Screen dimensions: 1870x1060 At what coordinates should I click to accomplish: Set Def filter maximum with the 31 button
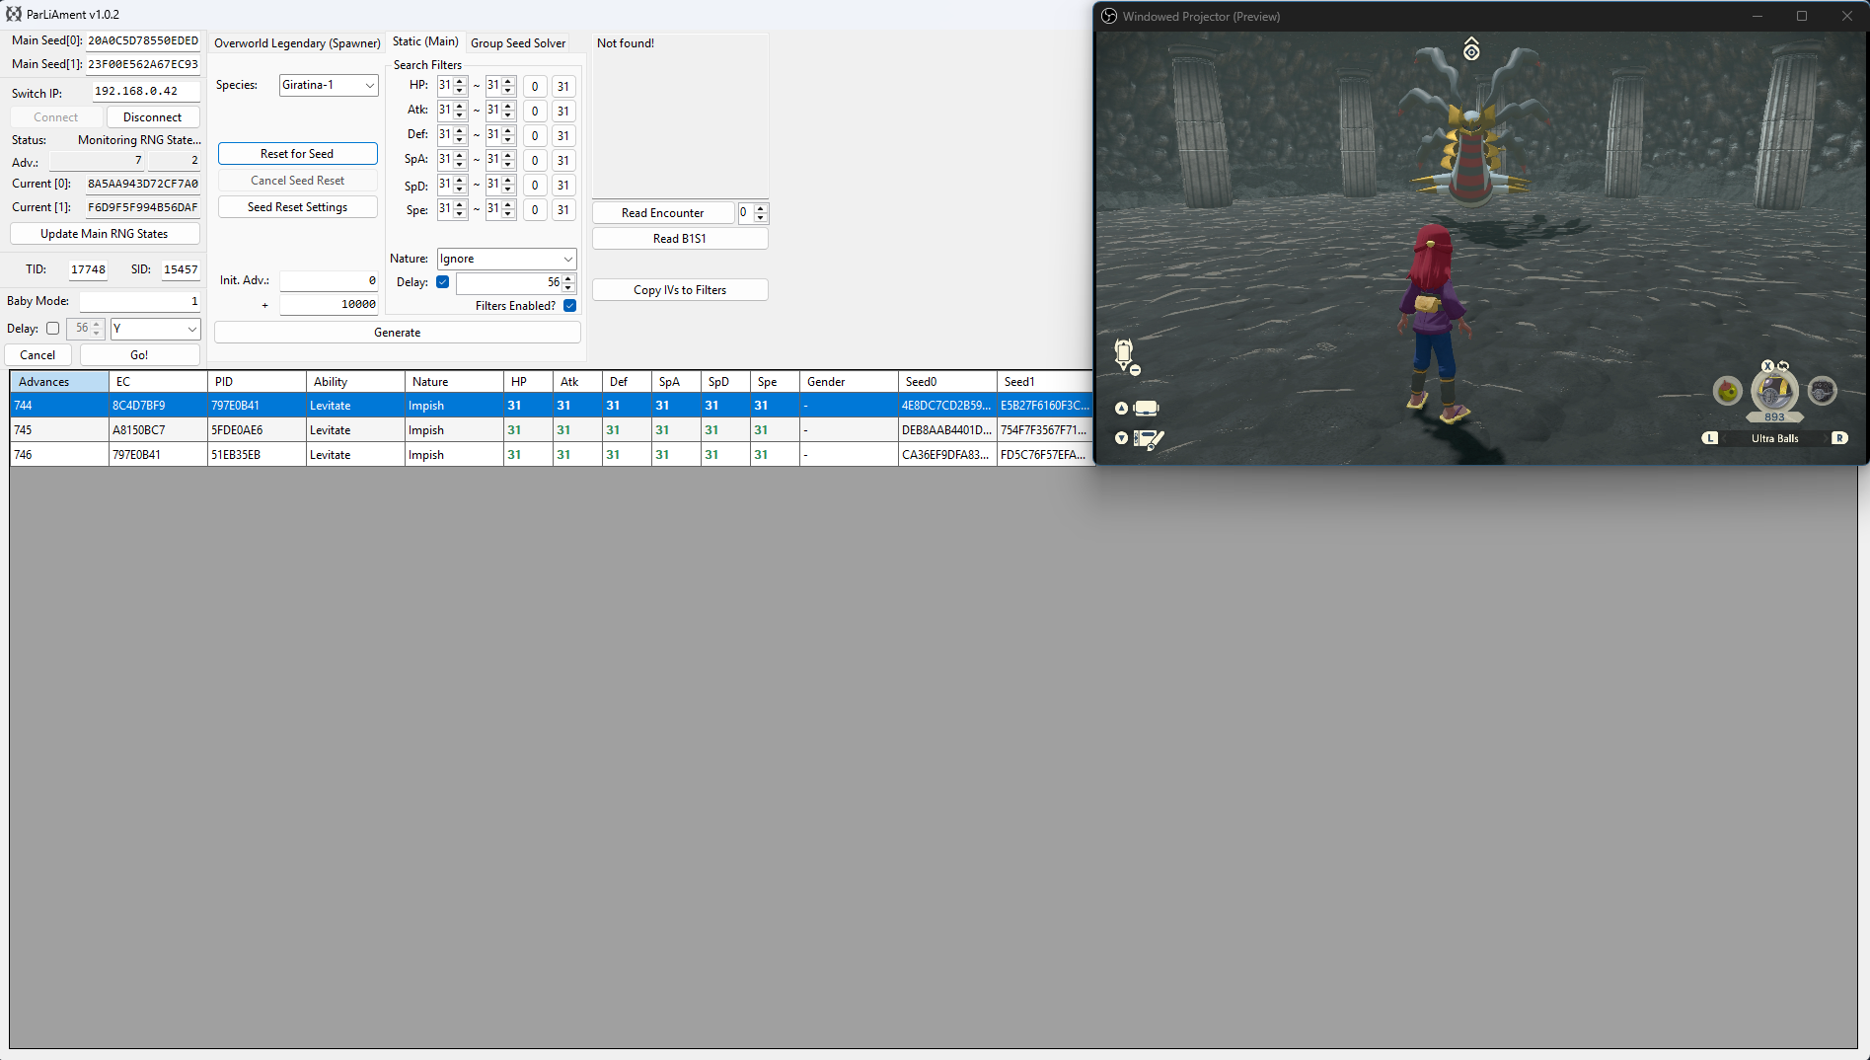click(563, 136)
